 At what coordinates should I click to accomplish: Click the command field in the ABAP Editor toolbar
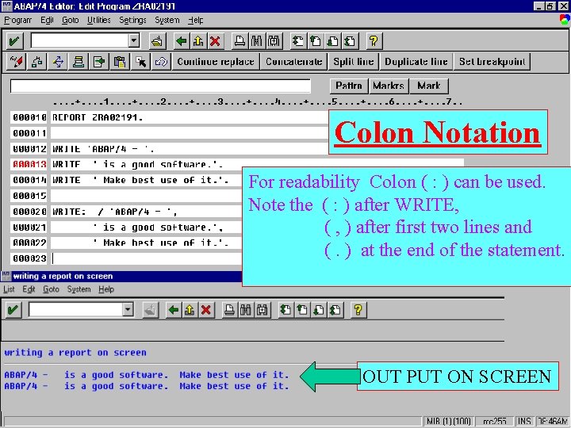[x=80, y=40]
